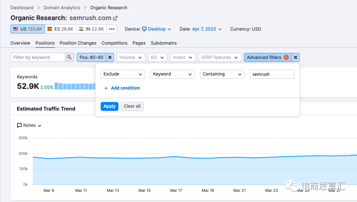Click the Apply button
The width and height of the screenshot is (357, 202).
(x=109, y=106)
